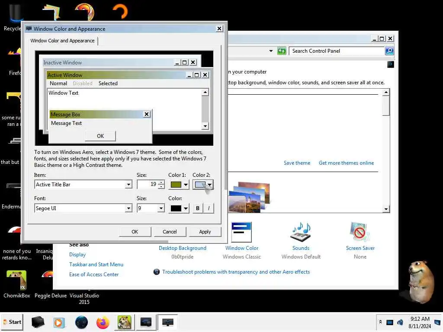Click the troubleshoot globe icon

pos(156,271)
